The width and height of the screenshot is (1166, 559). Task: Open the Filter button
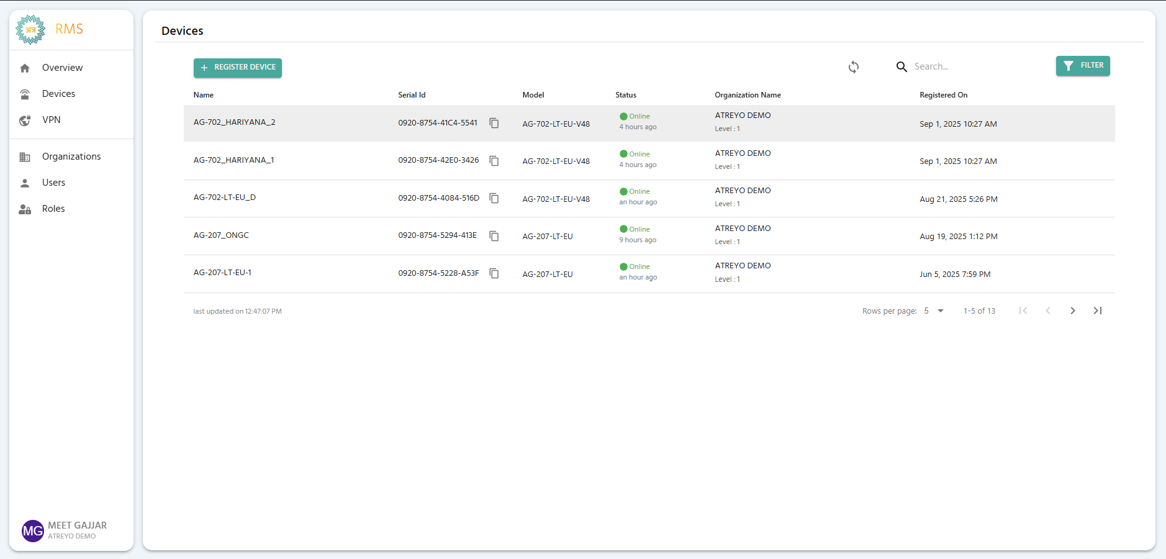point(1083,66)
